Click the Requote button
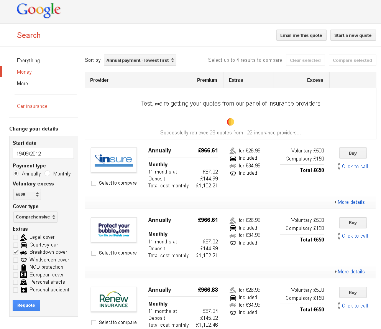Viewport: 381px width, 329px height. [26, 306]
